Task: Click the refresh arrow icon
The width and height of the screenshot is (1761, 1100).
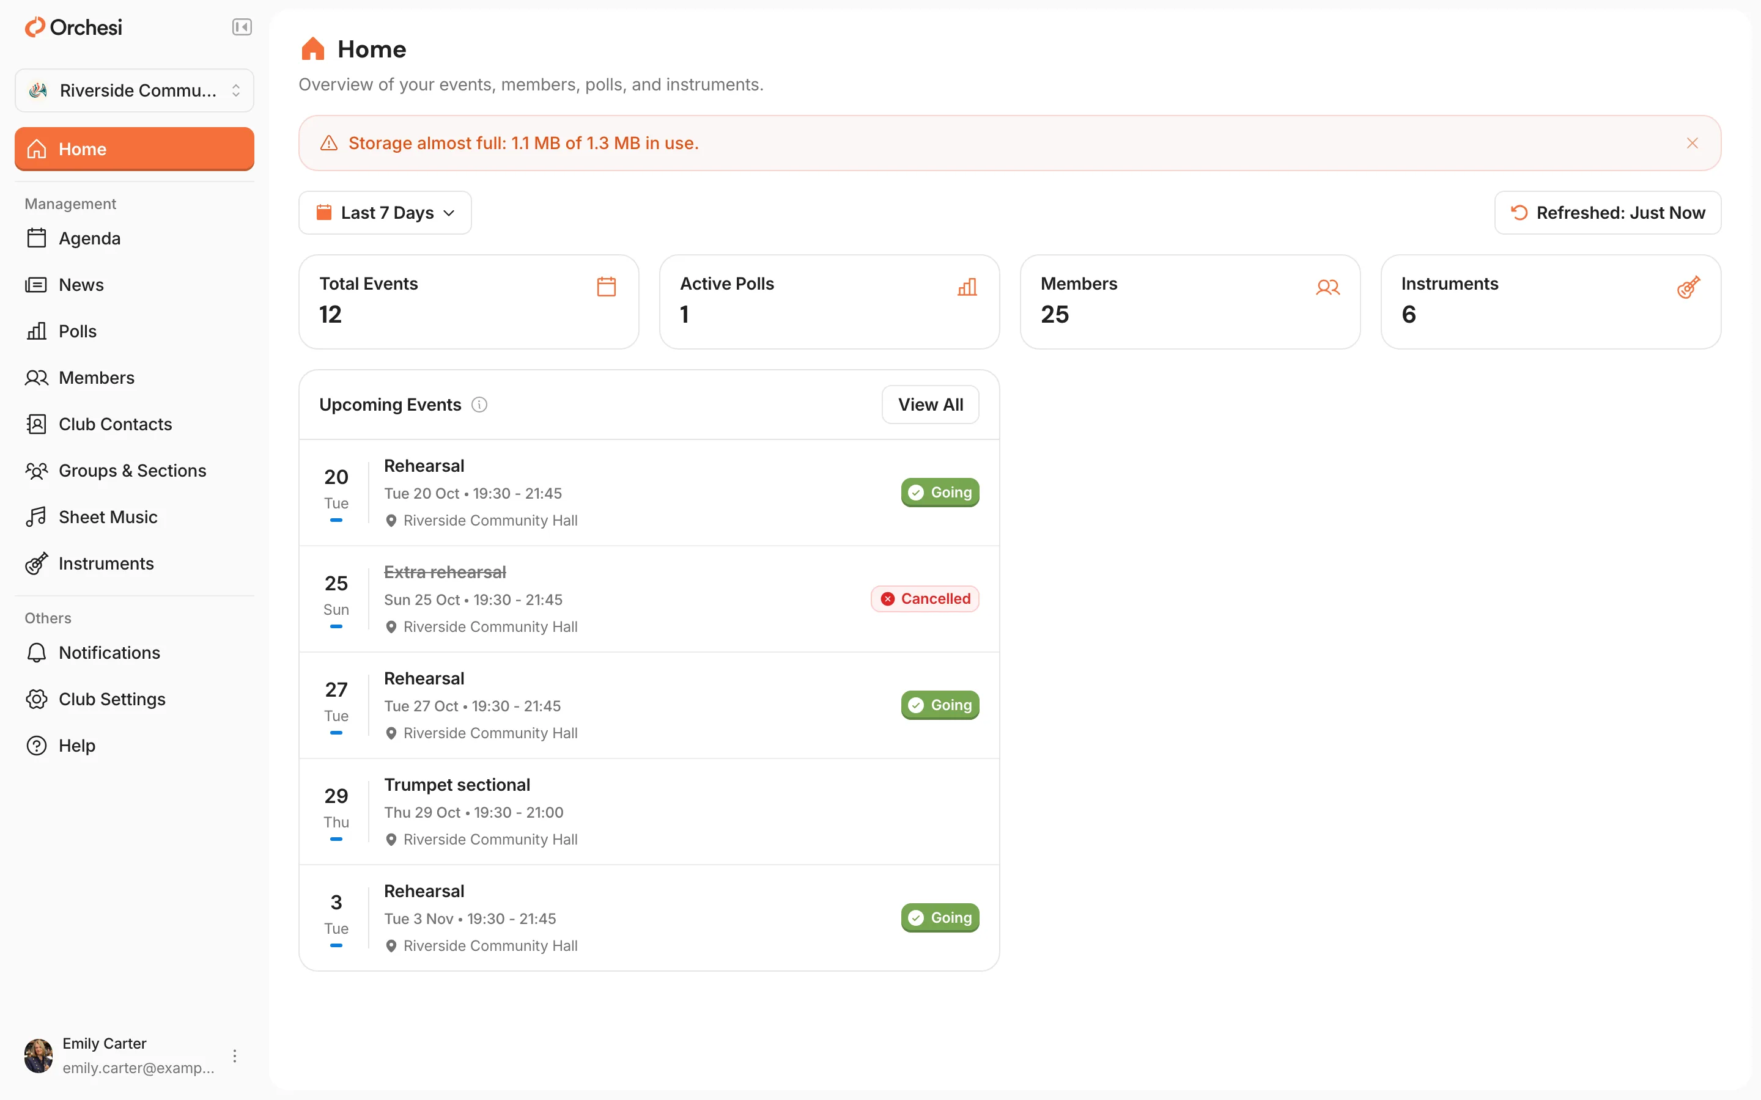Action: point(1519,213)
